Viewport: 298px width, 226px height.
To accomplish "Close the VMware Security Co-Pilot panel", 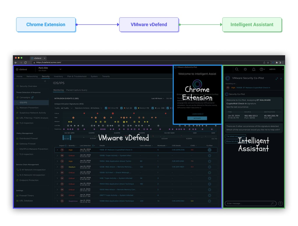I will (x=281, y=78).
